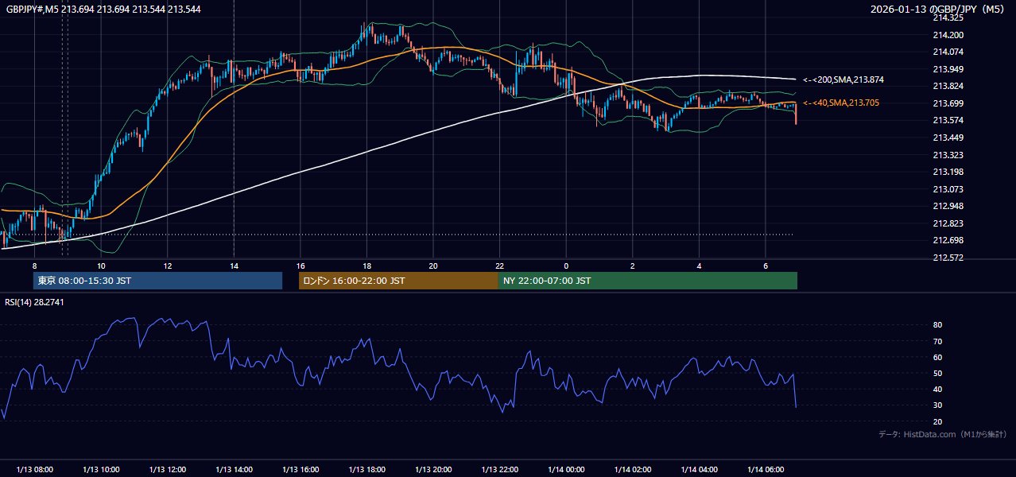Click bottom time label 1/14 04:00

699,470
